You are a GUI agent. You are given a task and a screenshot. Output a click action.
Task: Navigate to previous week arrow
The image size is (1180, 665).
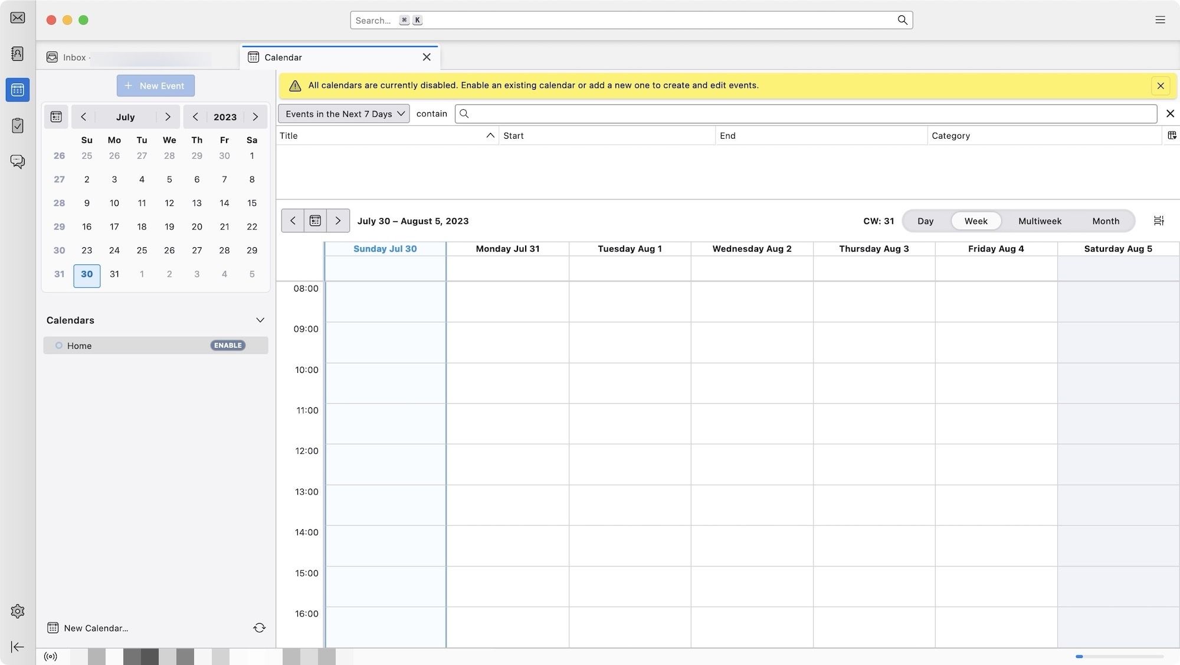293,221
